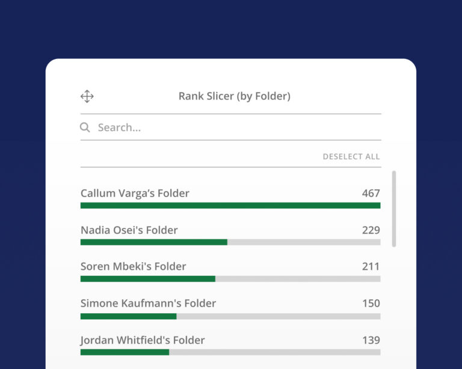462x369 pixels.
Task: Click Soren Mbeki's green progress bar
Action: pos(148,279)
